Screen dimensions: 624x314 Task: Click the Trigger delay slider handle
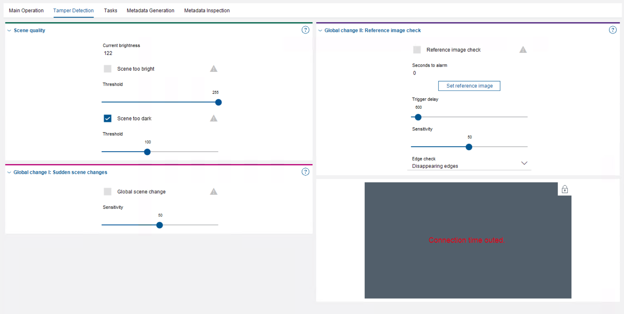tap(418, 117)
